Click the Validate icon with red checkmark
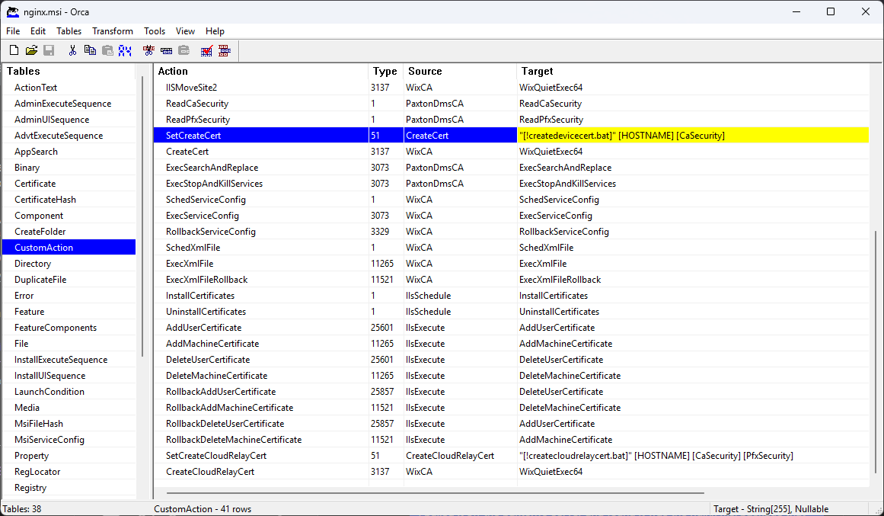Screen dimensions: 884x516 [x=206, y=51]
